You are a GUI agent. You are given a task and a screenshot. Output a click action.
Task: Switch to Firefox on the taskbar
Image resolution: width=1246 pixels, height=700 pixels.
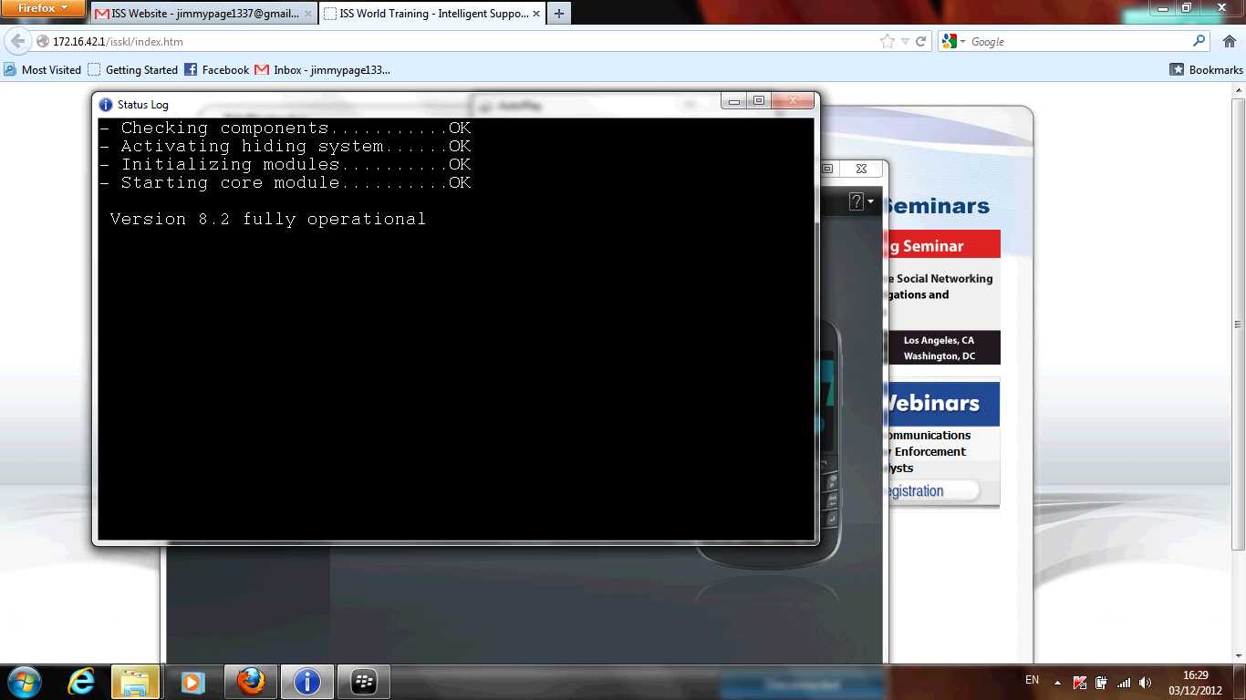(250, 681)
